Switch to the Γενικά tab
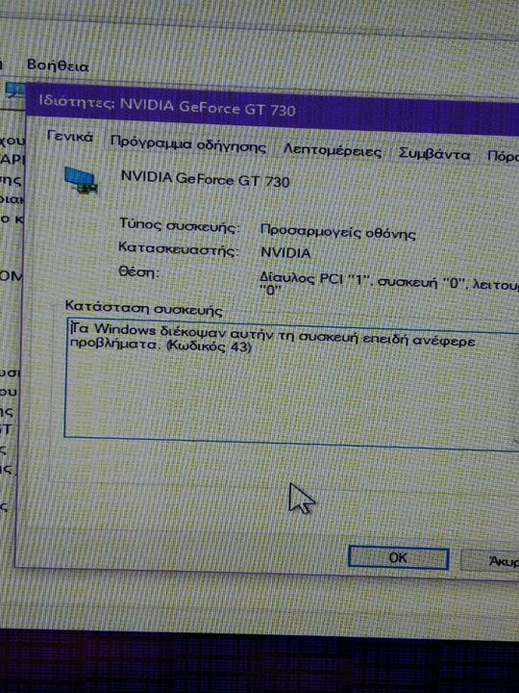The image size is (519, 693). (70, 137)
